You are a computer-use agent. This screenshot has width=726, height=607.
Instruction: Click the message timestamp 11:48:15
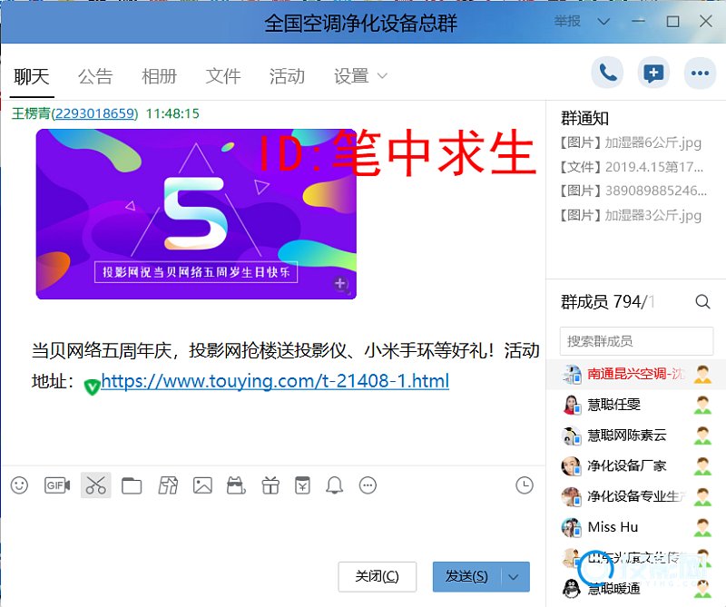[x=172, y=113]
